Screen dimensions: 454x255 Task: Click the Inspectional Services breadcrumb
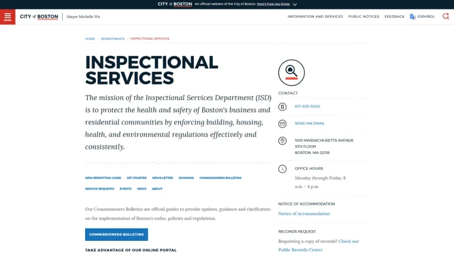(150, 38)
